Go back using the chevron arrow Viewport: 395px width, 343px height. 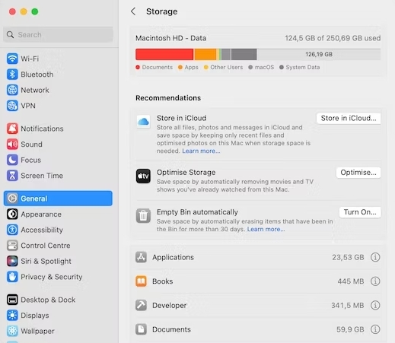tap(133, 11)
